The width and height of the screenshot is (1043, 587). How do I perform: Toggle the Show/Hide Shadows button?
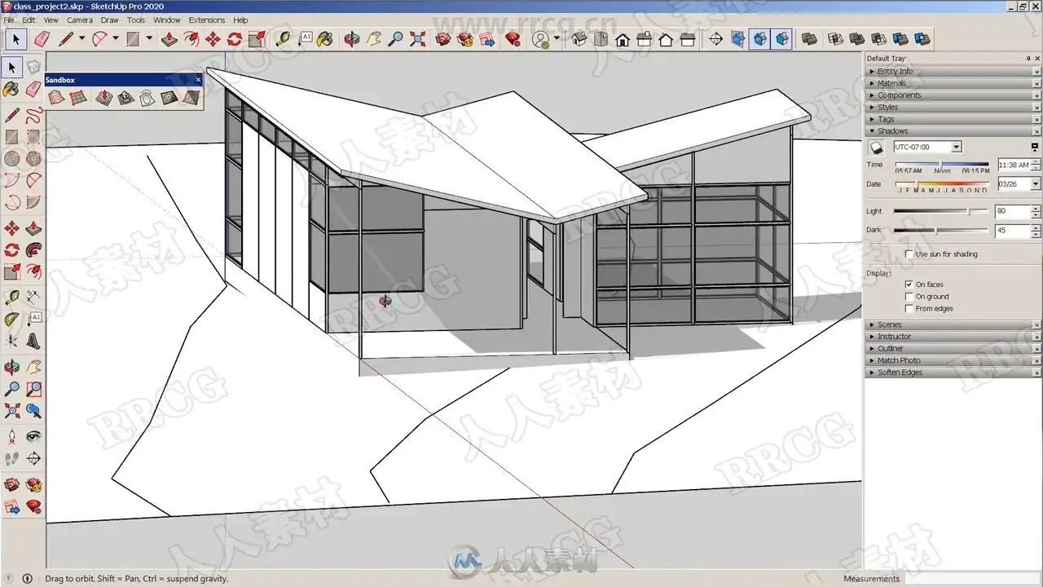[876, 148]
